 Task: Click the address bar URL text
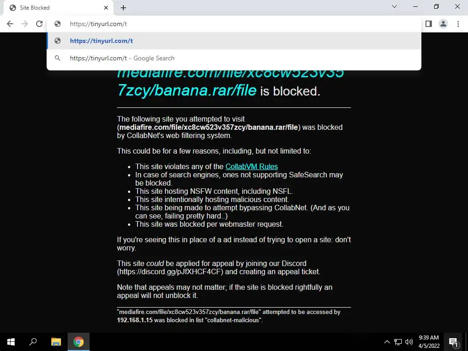98,24
